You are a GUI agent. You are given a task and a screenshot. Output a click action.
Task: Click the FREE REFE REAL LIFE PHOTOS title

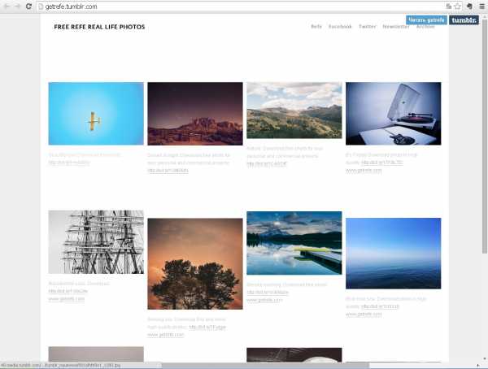click(x=99, y=27)
